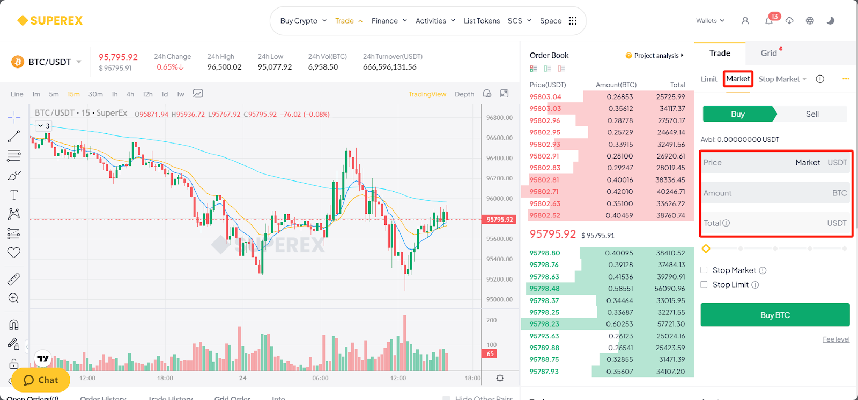The image size is (858, 400).
Task: Click the Buy BTC button
Action: coord(775,315)
